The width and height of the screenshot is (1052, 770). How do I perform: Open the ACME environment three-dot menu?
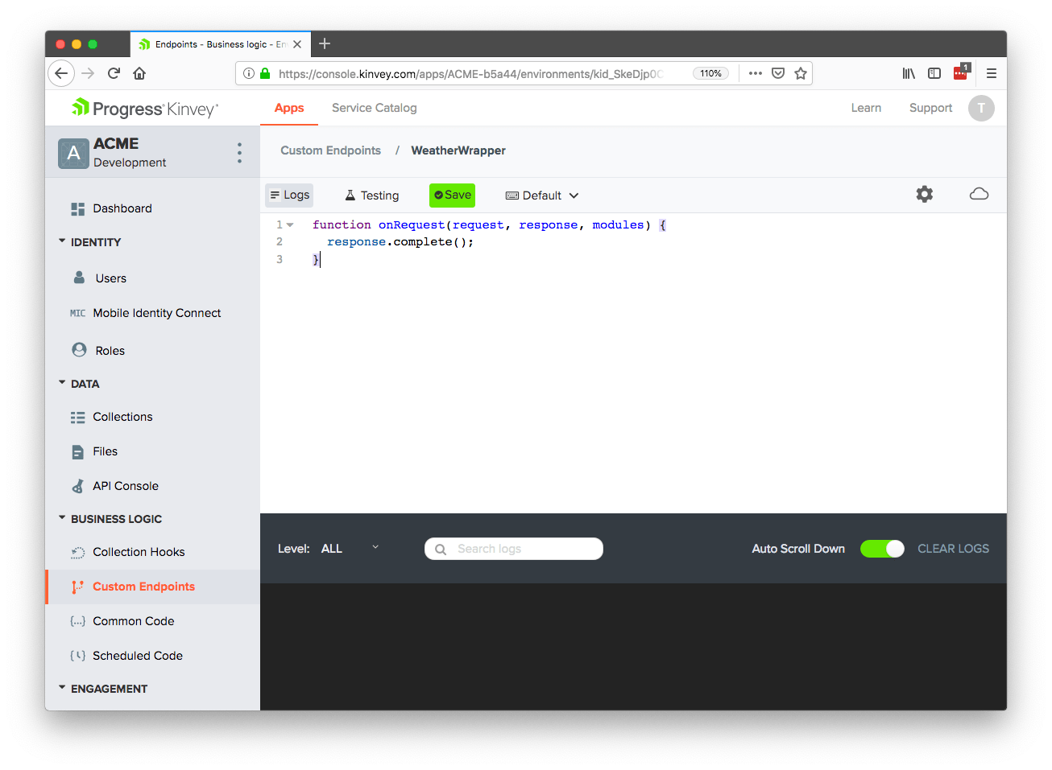pyautogui.click(x=239, y=153)
